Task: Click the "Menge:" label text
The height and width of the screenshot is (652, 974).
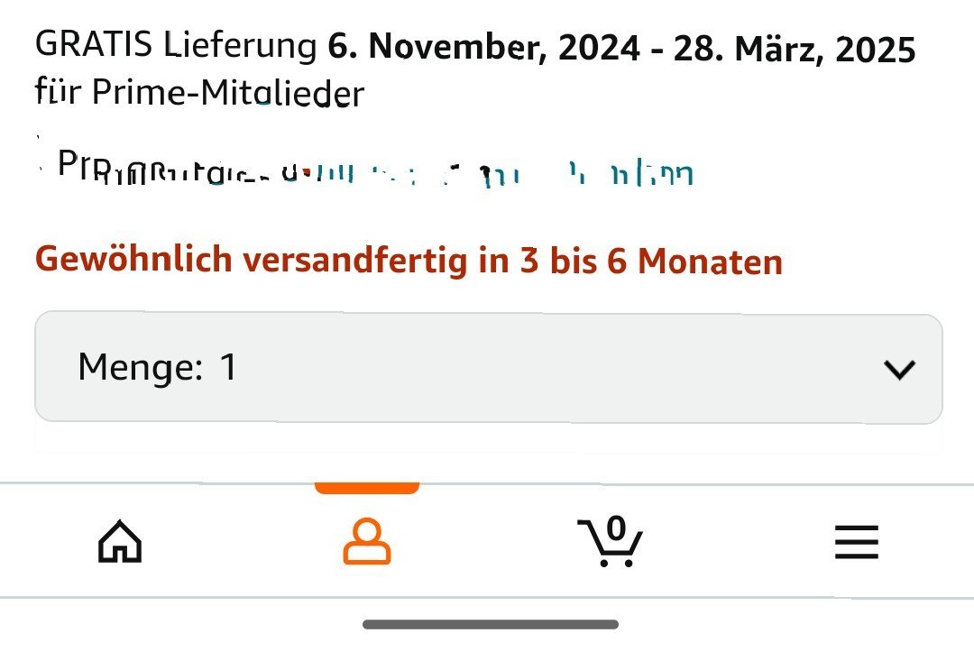Action: click(140, 368)
